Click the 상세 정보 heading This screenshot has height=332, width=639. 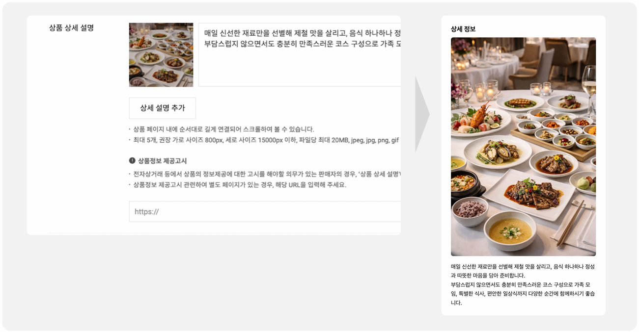(463, 29)
